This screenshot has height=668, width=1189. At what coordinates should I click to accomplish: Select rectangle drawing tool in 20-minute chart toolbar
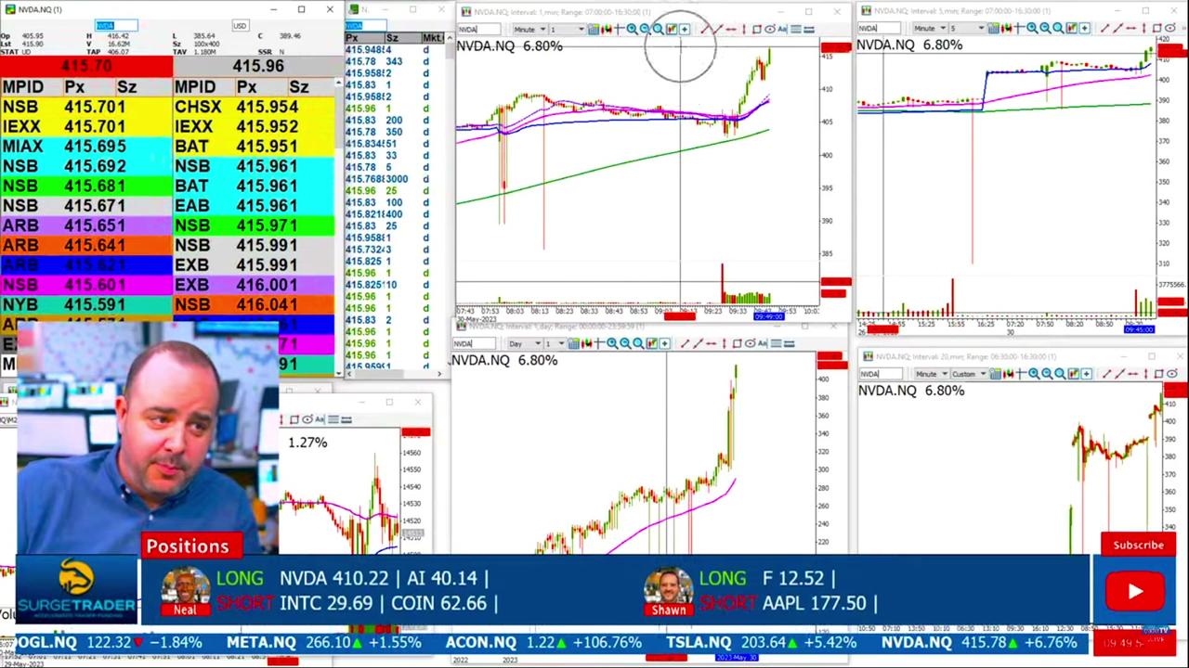1158,374
